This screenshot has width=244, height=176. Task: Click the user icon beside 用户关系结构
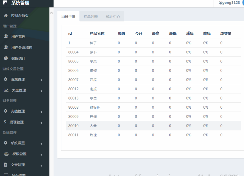6,47
